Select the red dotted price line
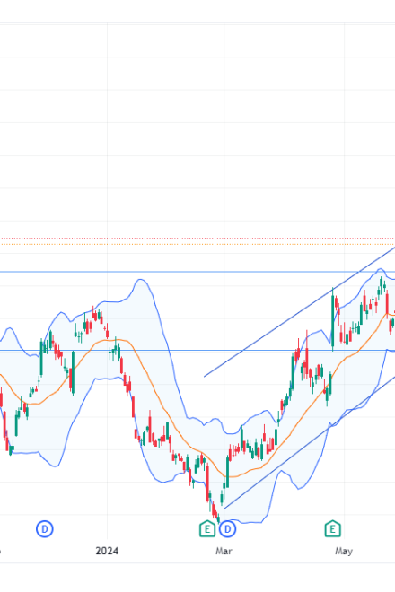 point(197,239)
